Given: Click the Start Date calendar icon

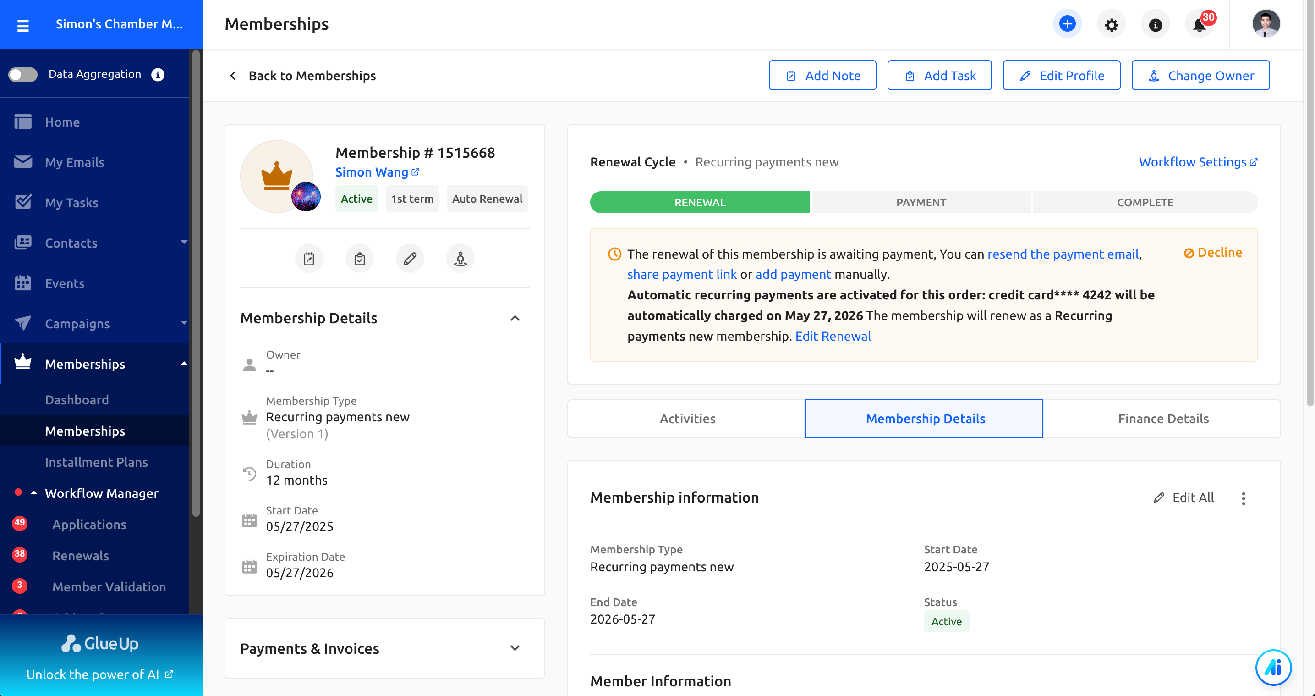Looking at the screenshot, I should coord(249,520).
